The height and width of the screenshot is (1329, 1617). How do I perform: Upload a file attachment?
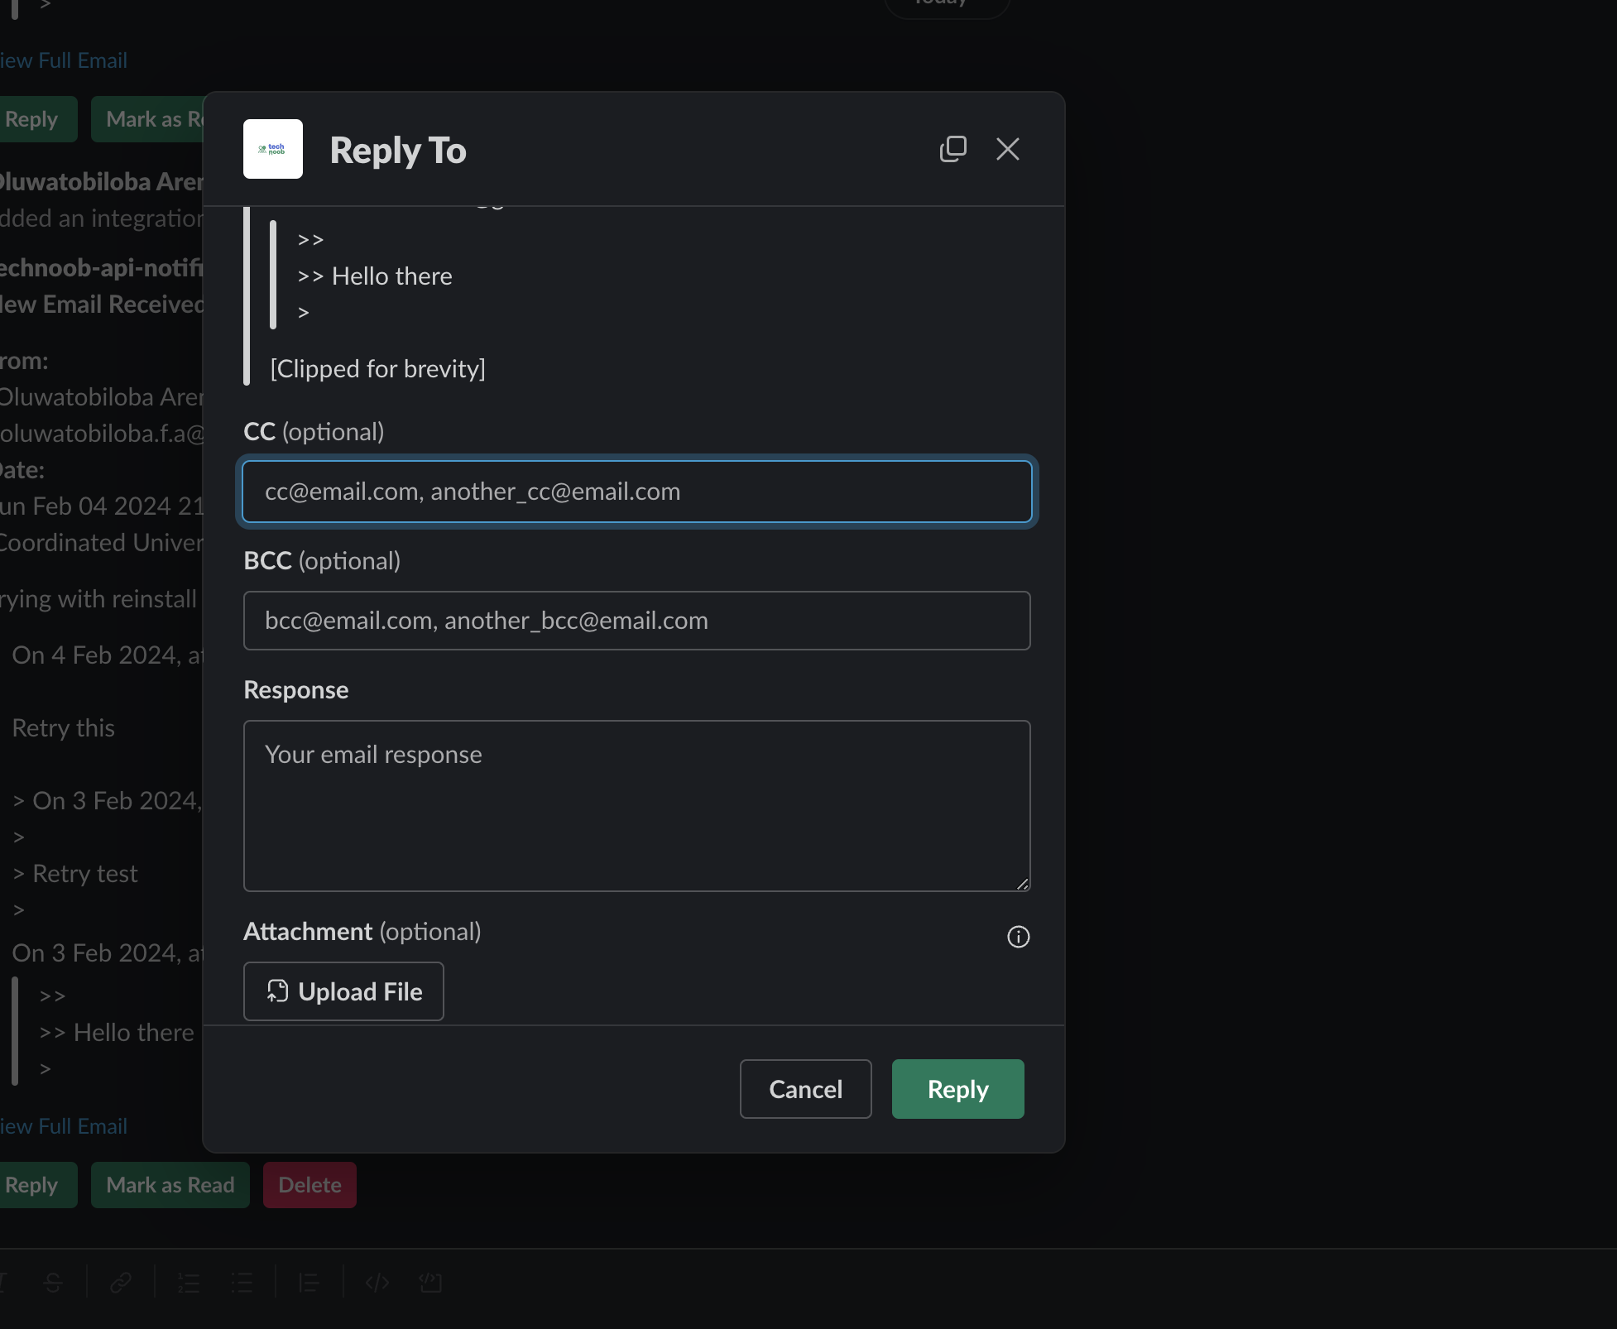[x=343, y=991]
